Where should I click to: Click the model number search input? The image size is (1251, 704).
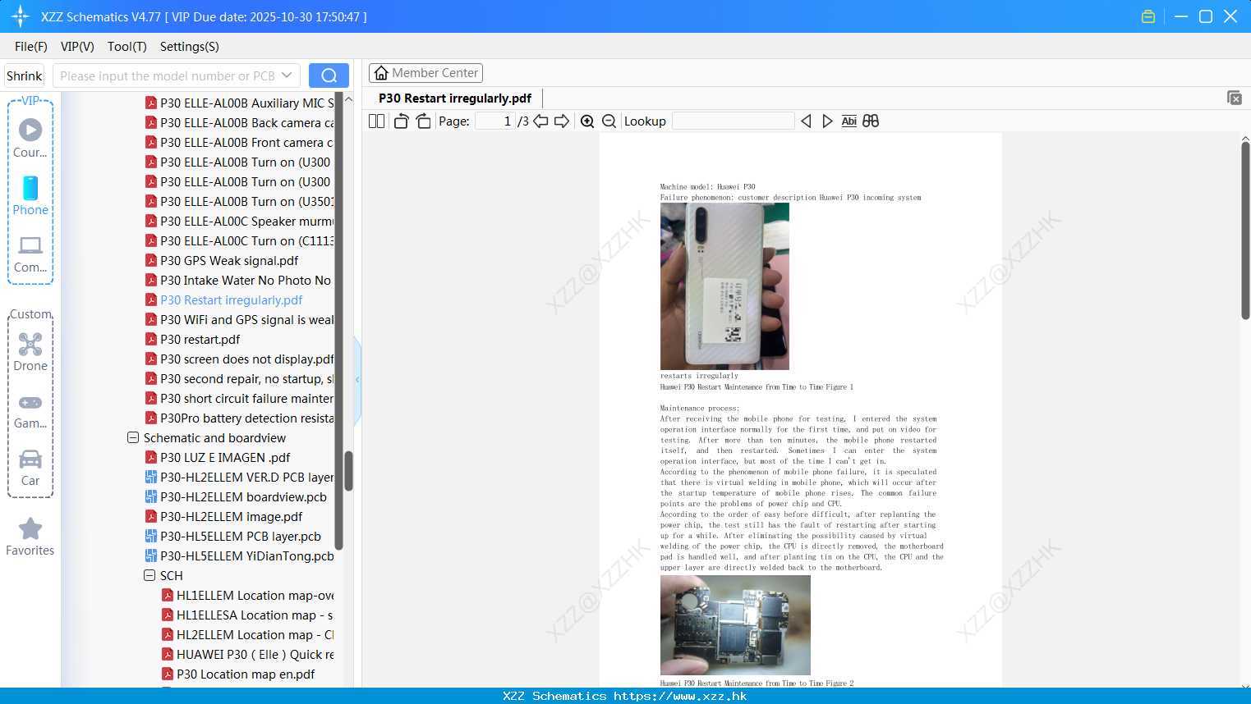click(168, 75)
